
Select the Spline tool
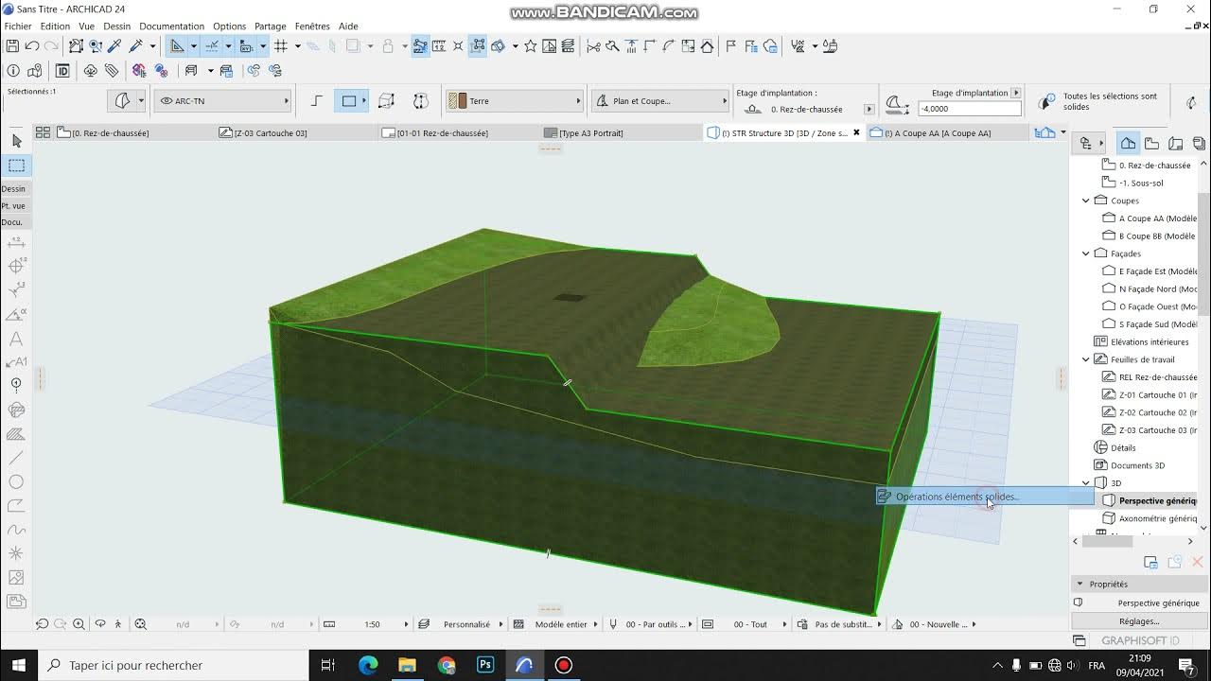16,530
